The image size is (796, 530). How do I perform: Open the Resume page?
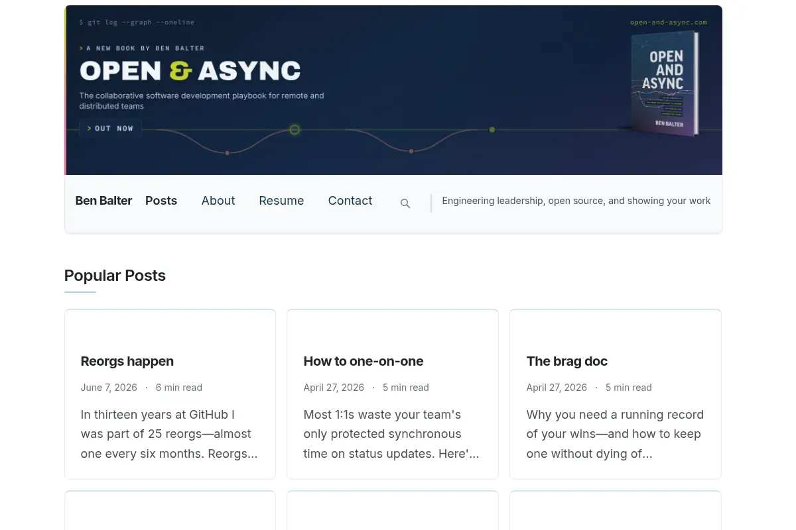281,201
